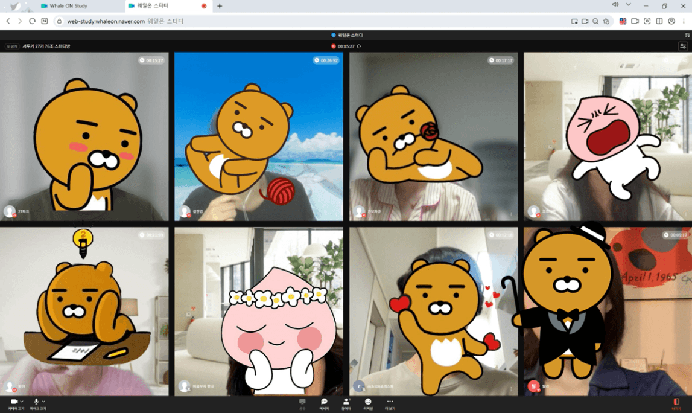Click the refresh icon beside the 00:15:27 timer

pos(359,46)
